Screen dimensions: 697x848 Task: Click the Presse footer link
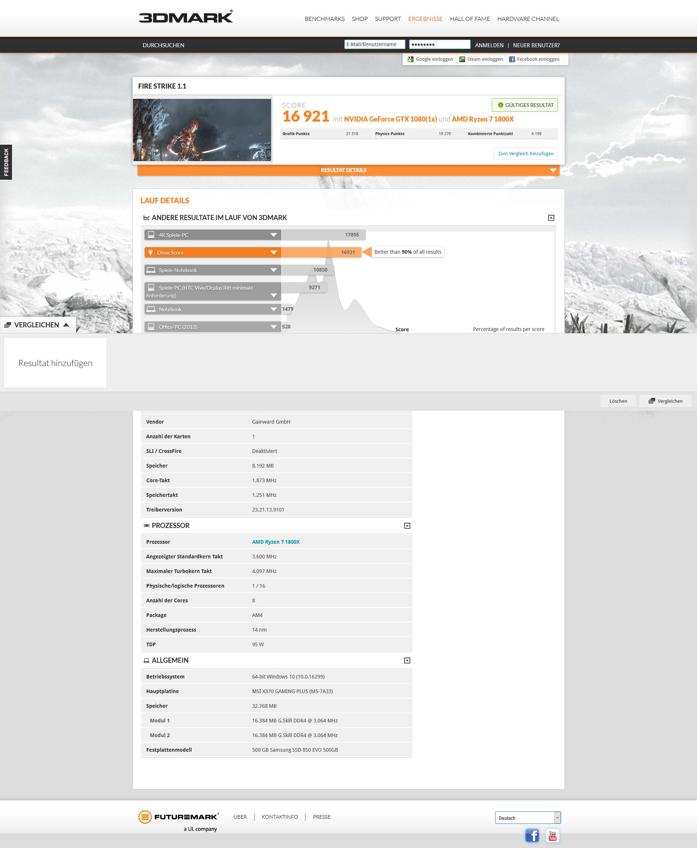[322, 817]
